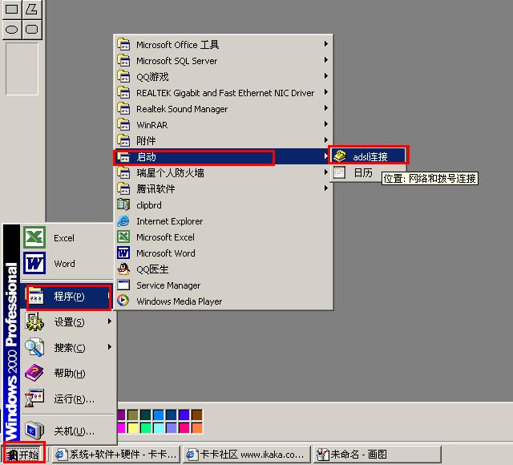Expand the Microsoft SQL Server submenu arrow
This screenshot has height=465, width=513.
click(326, 60)
